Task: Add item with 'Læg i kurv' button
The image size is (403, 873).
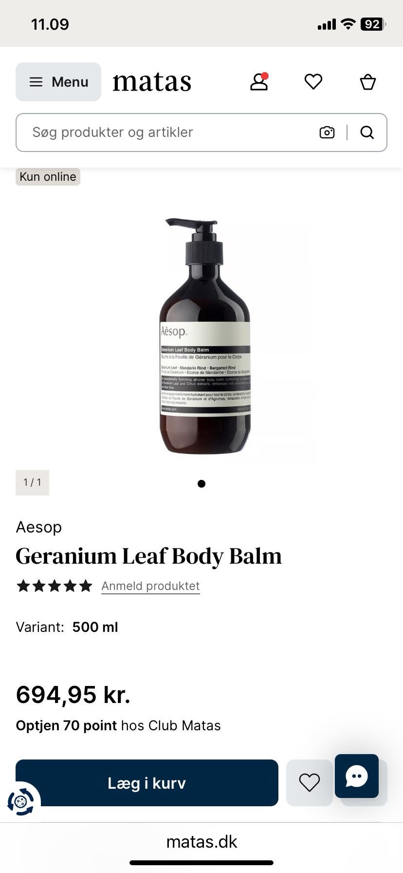Action: click(147, 783)
